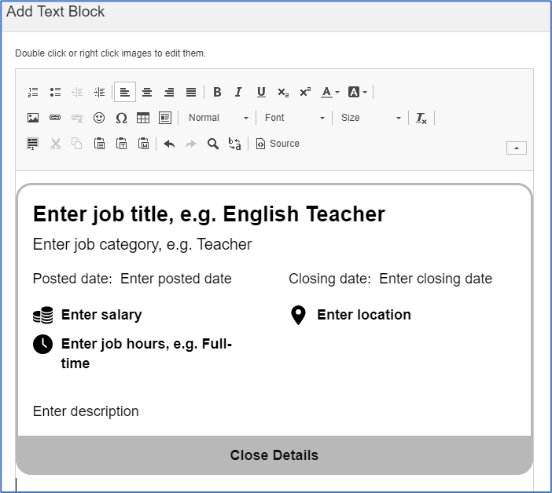
Task: Open the Font dropdown
Action: pos(294,118)
